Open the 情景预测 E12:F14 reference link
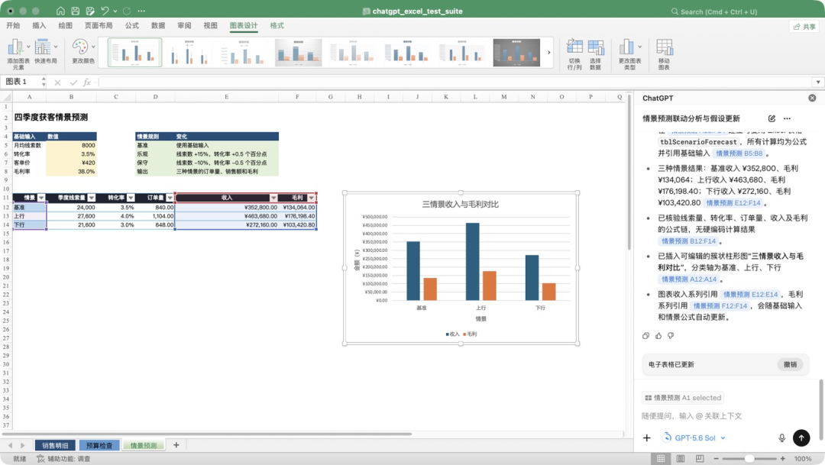 click(x=733, y=203)
